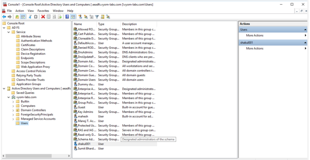This screenshot has width=310, height=160.
Task: Select the Certificates folder
Action: pyautogui.click(x=28, y=45)
